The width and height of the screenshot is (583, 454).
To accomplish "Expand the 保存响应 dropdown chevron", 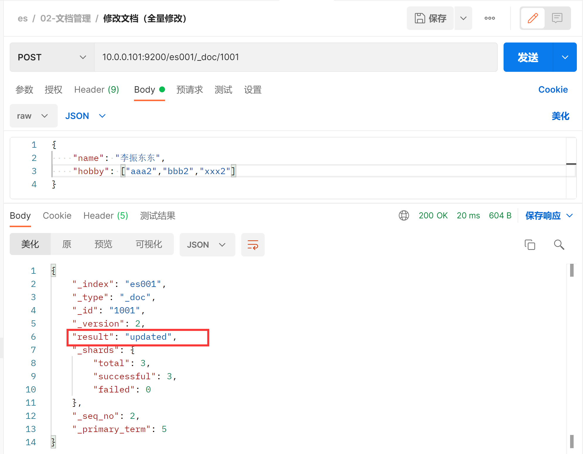I will 570,216.
